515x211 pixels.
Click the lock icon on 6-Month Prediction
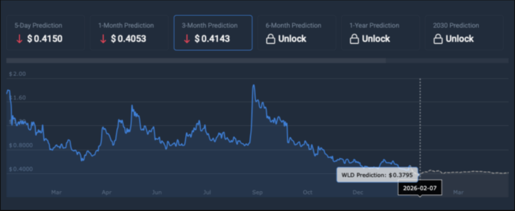tap(270, 39)
